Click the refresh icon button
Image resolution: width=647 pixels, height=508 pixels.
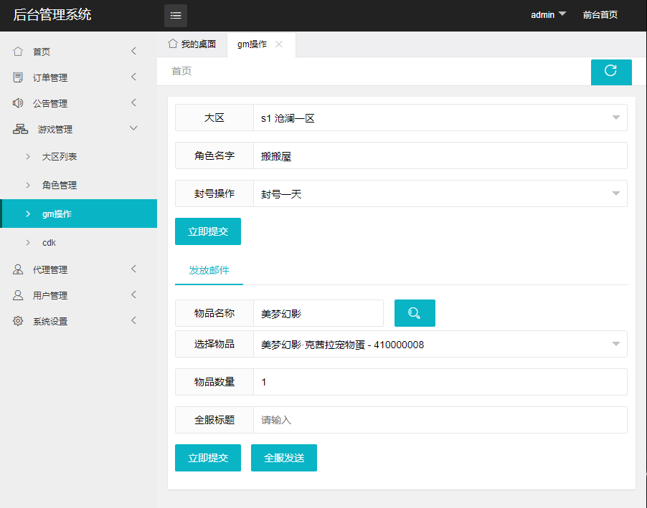pos(610,71)
